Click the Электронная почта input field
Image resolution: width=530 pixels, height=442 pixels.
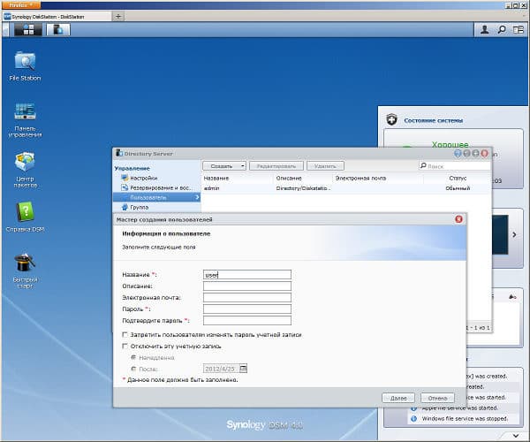[247, 298]
